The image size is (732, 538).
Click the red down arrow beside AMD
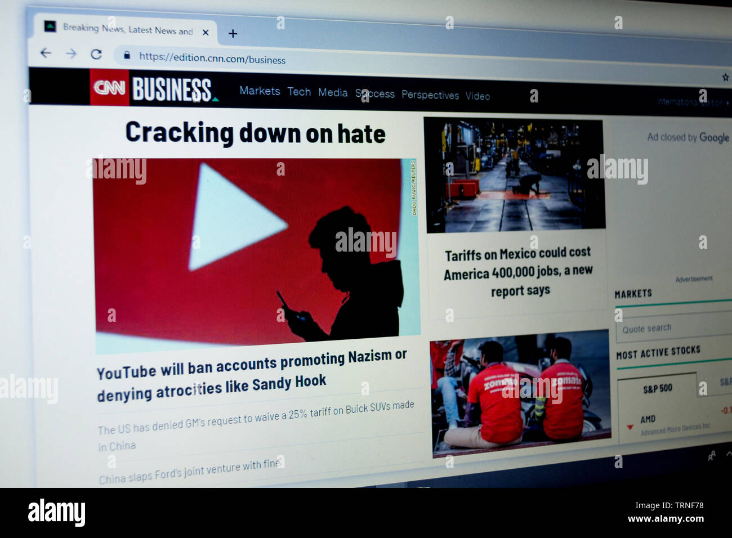pyautogui.click(x=630, y=427)
